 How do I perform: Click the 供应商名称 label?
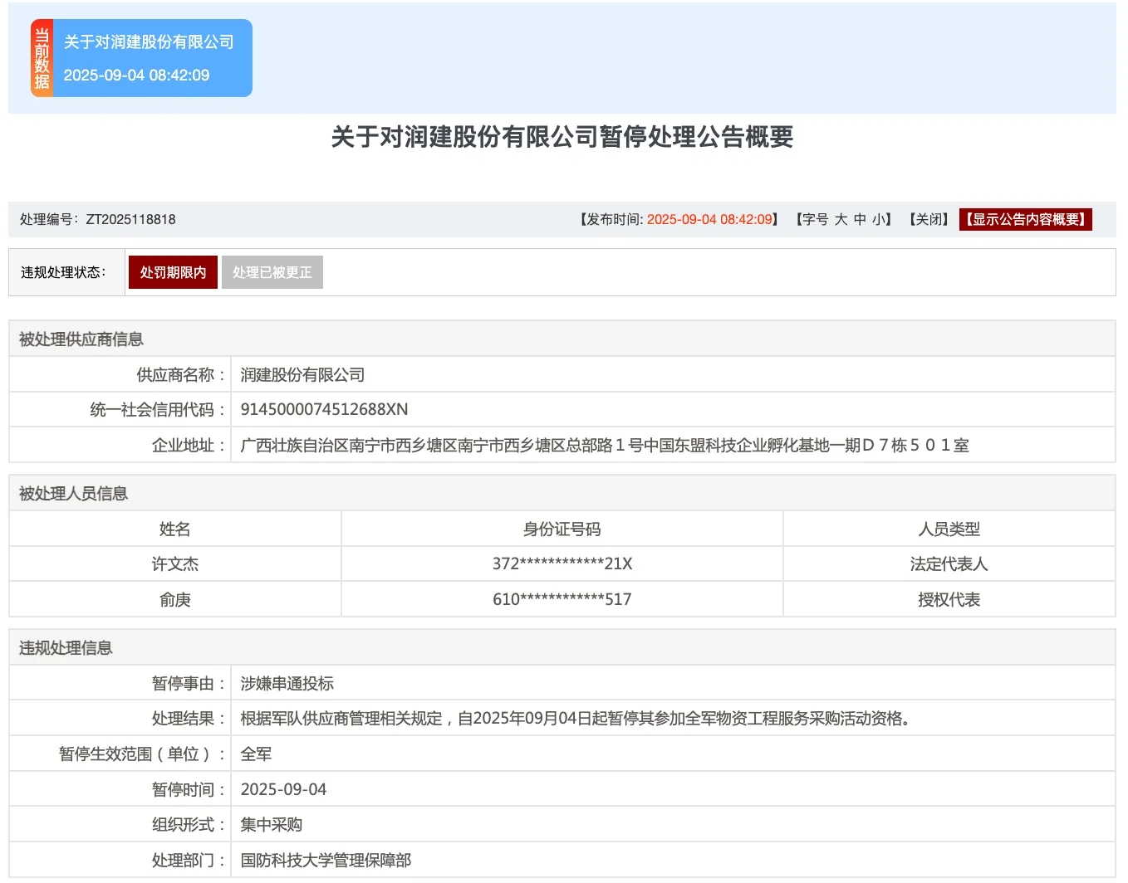pyautogui.click(x=181, y=375)
